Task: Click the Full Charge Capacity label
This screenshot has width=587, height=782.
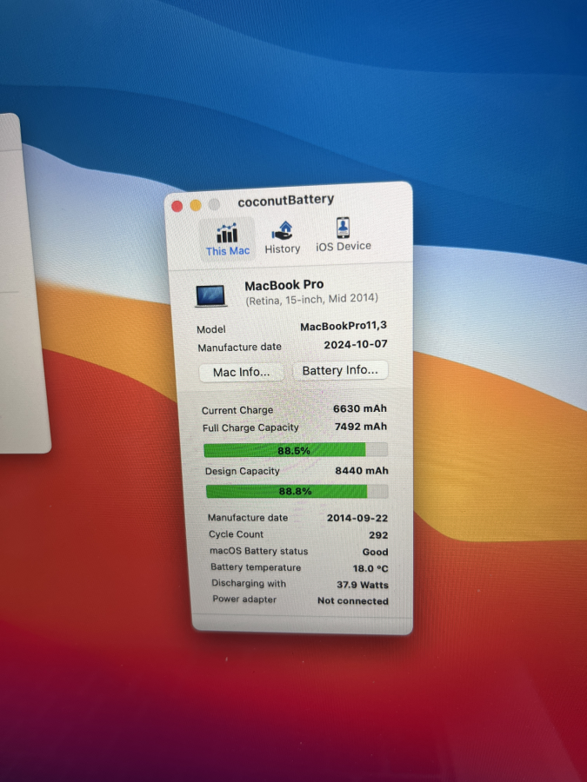Action: (x=250, y=427)
